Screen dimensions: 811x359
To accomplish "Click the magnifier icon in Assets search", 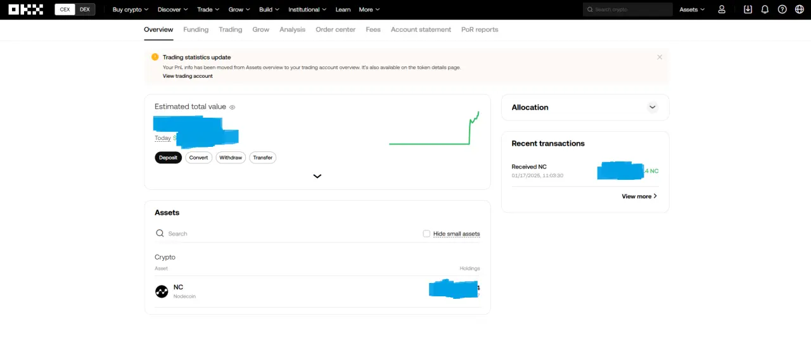I will tap(160, 234).
